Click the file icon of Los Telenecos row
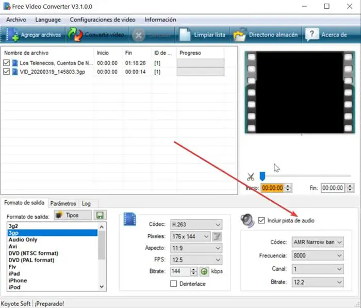The width and height of the screenshot is (361, 308). click(x=15, y=63)
